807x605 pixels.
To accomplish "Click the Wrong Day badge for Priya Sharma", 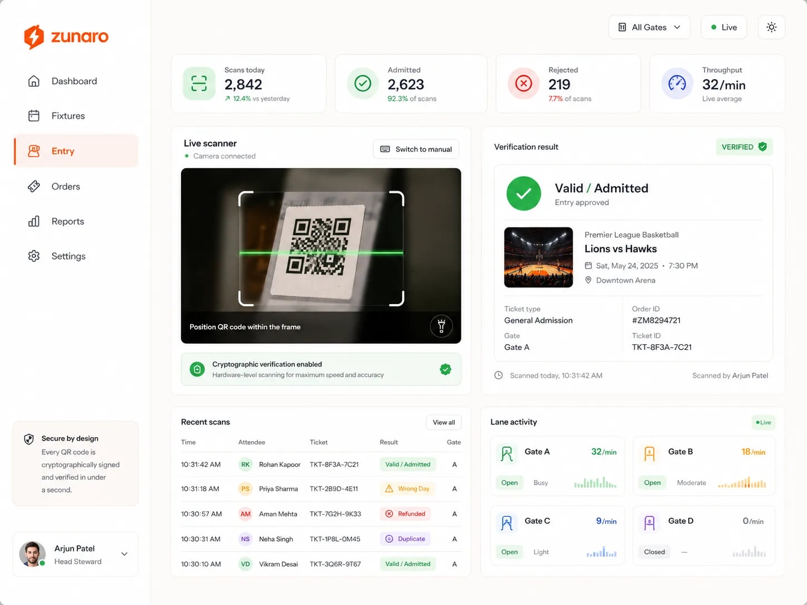I will pyautogui.click(x=407, y=489).
